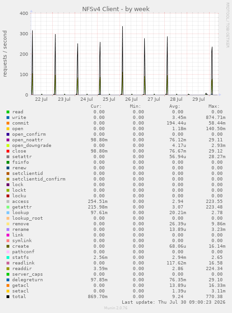Click the 26 Jul axis label
This screenshot has height=313, width=232.
[x=131, y=99]
